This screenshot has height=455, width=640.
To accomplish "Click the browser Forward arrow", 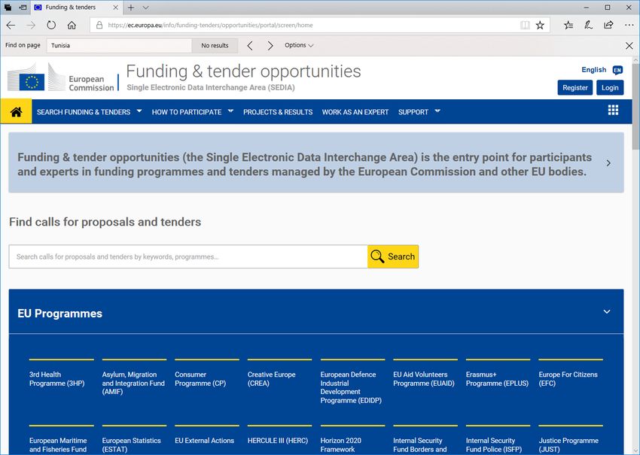I will click(31, 26).
